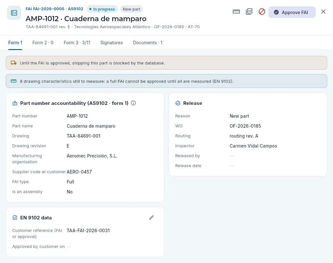Click the FAI-2026-0005 · AS9102 link

(54, 9)
